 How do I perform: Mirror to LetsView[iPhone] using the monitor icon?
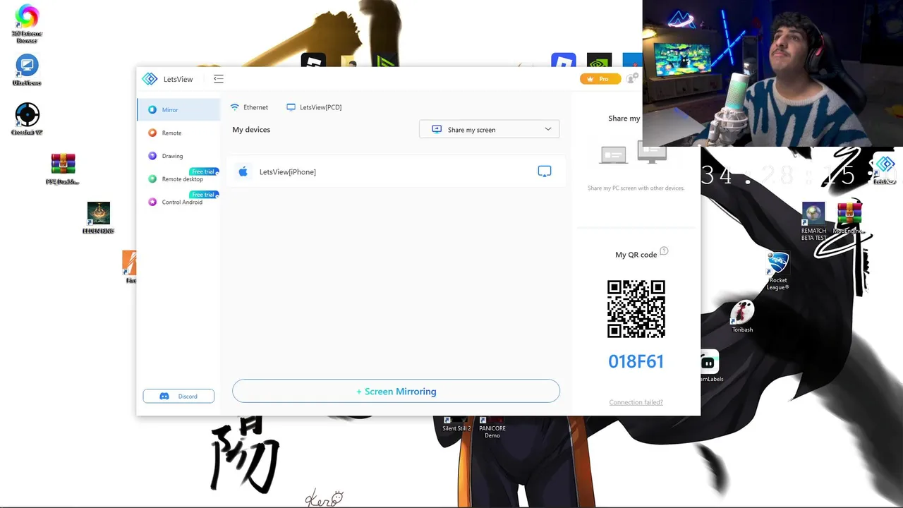(545, 171)
